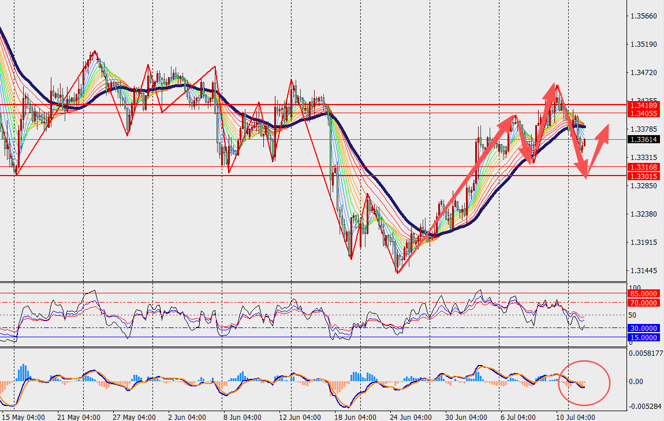Select the 1.31445 price scale value
Viewport: 664px width, 421px height.
[x=644, y=271]
